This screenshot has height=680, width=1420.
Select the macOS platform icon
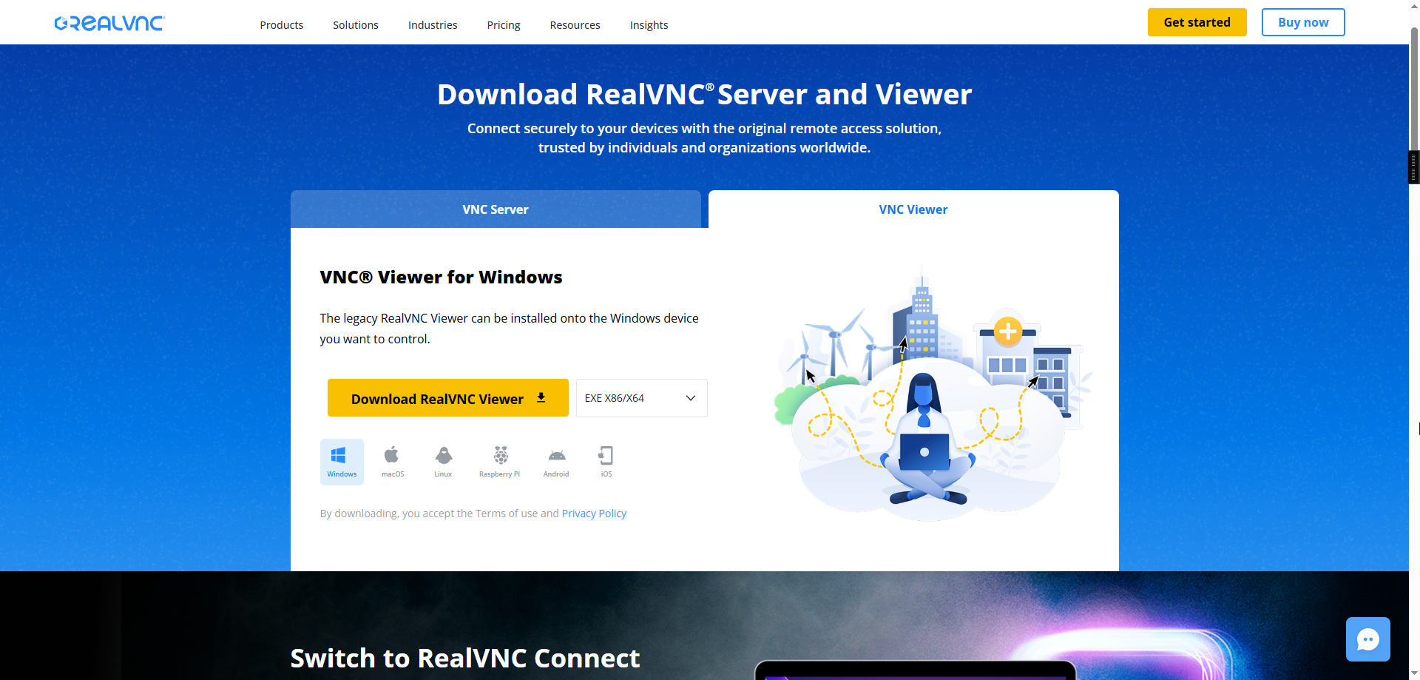click(x=392, y=462)
